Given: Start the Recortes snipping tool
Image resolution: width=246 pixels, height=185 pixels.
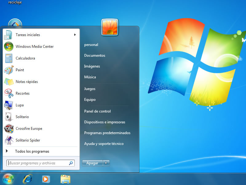Looking at the screenshot, I should pos(41,93).
